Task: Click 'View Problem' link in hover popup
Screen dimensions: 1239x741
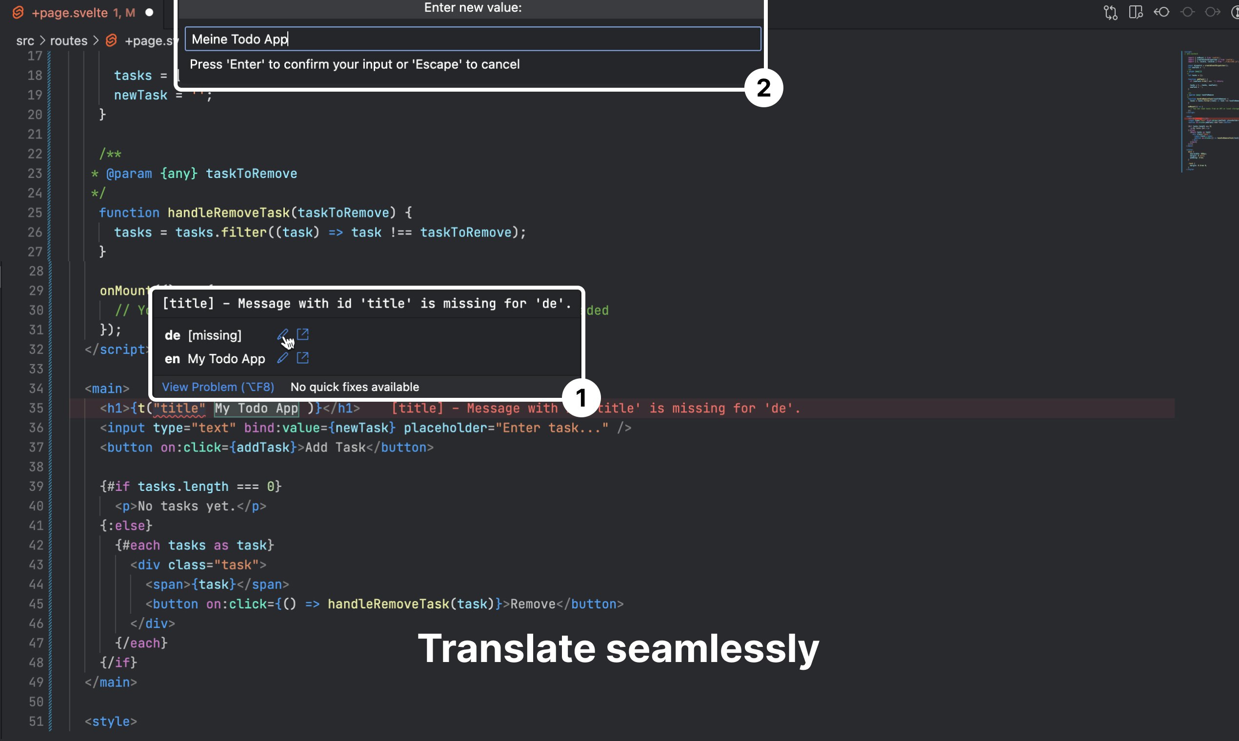Action: (218, 387)
